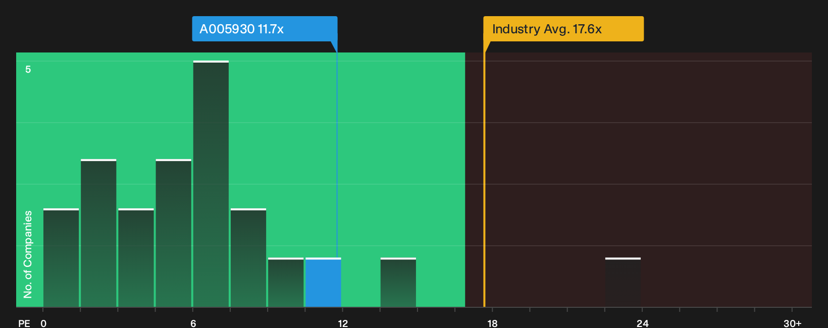This screenshot has height=328, width=828.
Task: Click the '18' x-axis tick label
Action: (492, 323)
